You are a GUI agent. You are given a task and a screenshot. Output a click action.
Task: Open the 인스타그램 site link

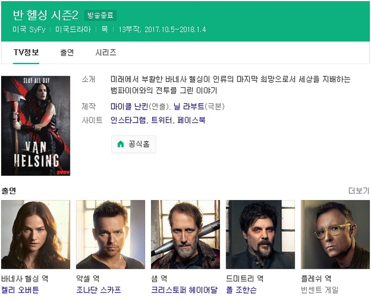tap(128, 121)
